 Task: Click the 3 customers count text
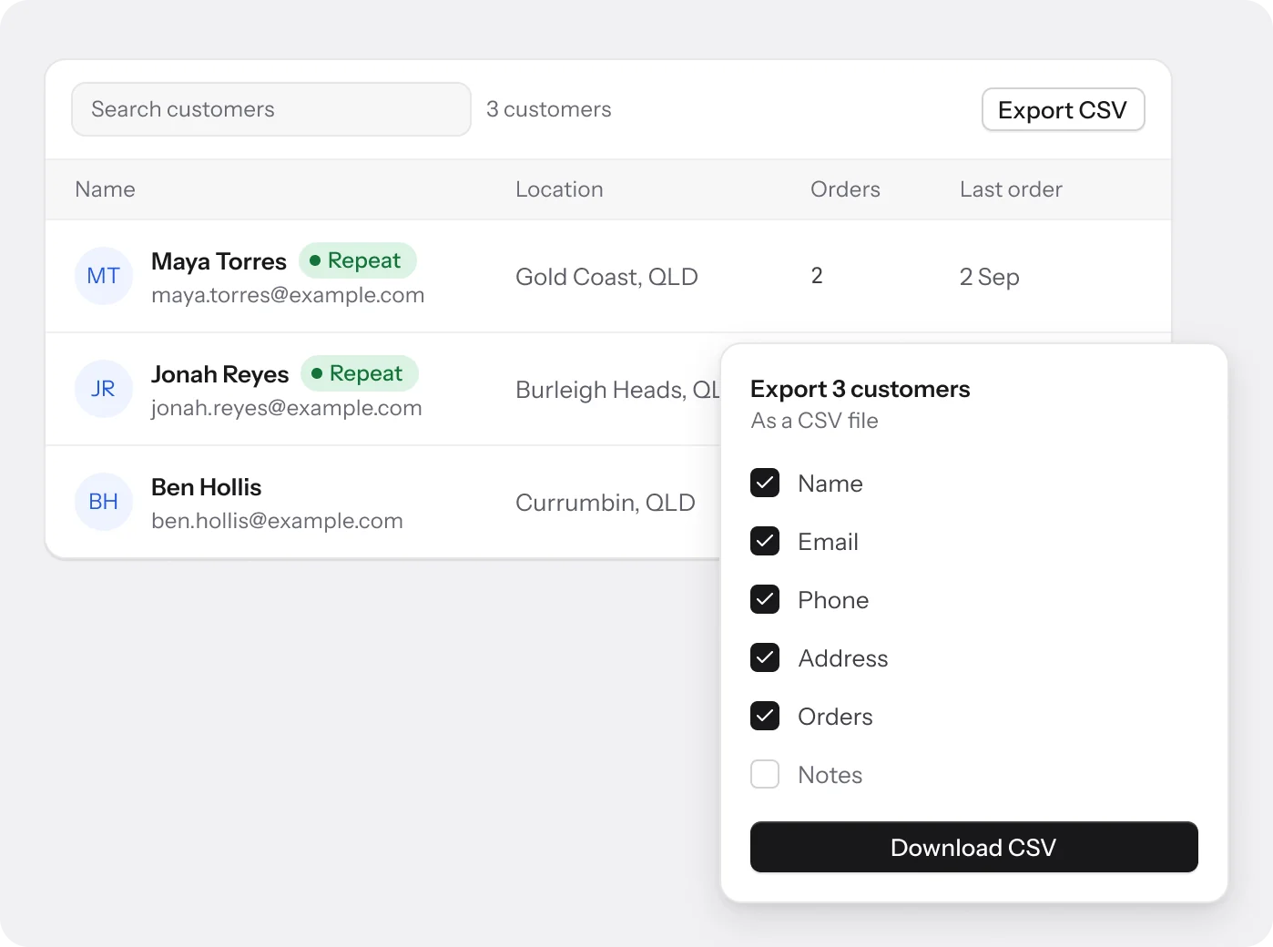click(x=549, y=109)
